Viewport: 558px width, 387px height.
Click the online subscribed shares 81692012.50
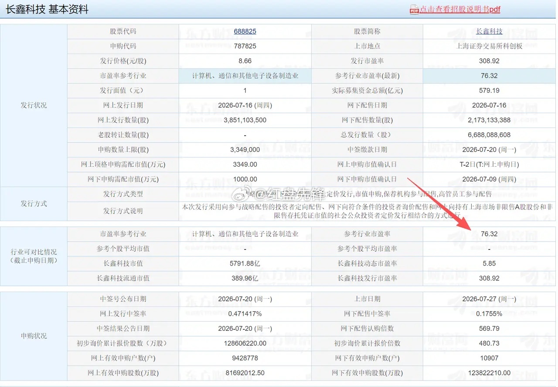point(245,373)
